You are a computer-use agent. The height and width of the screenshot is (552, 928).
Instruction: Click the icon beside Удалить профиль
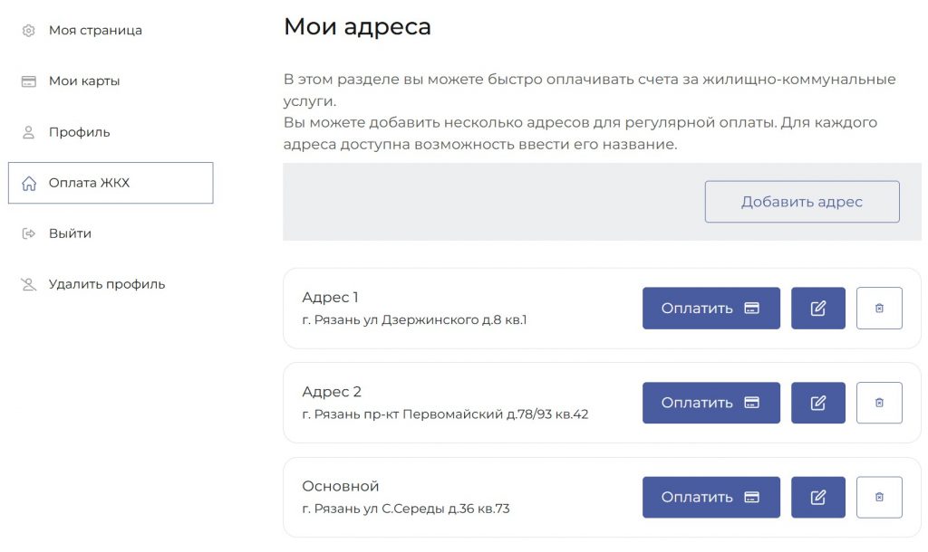29,284
